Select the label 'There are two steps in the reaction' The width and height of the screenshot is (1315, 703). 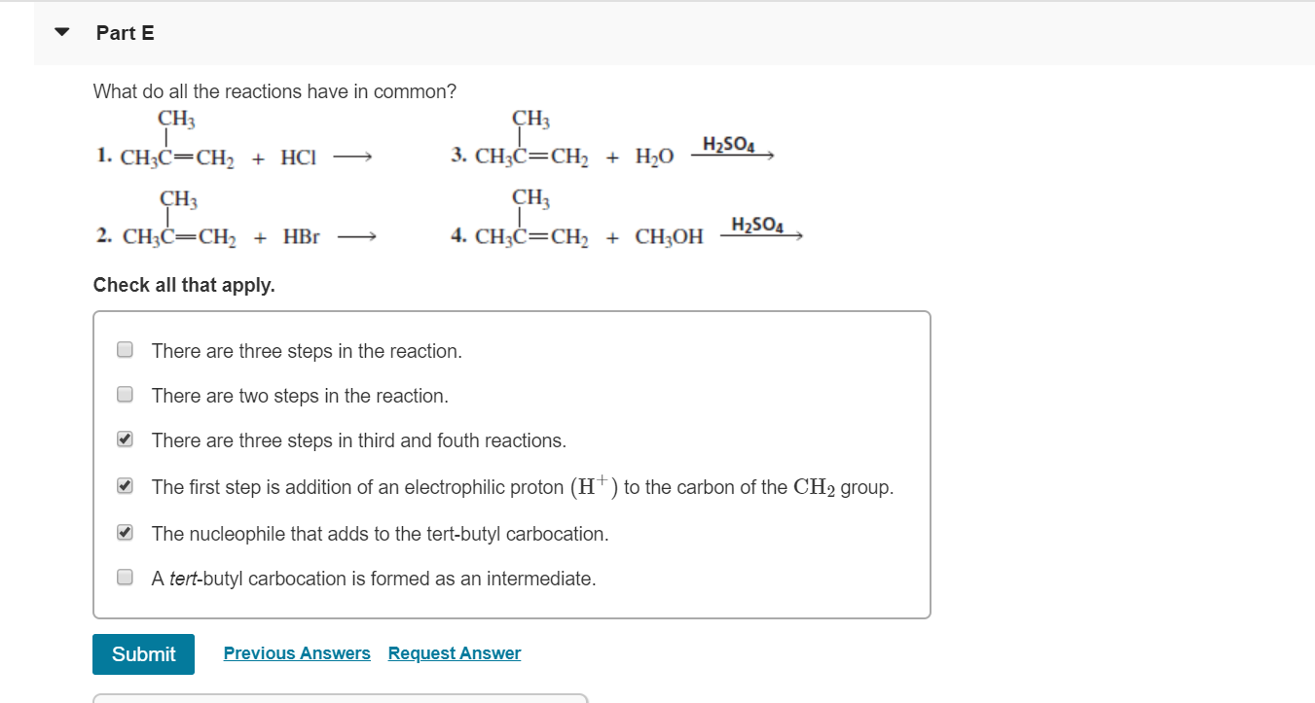coord(298,395)
